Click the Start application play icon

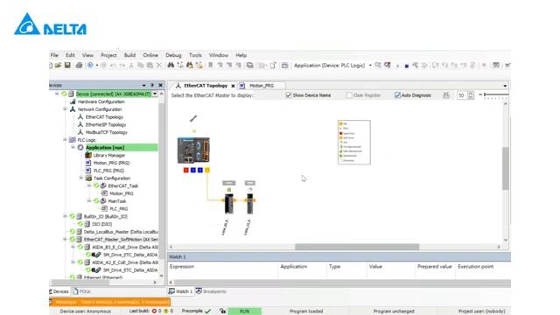click(x=398, y=66)
